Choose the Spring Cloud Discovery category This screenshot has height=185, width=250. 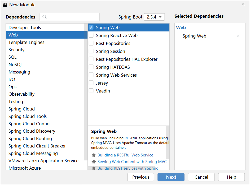coord(32,131)
